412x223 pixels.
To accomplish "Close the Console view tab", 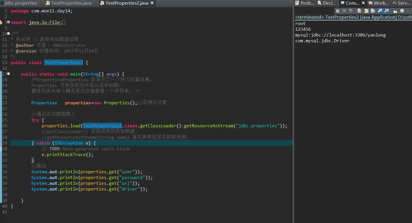I will pyautogui.click(x=363, y=3).
